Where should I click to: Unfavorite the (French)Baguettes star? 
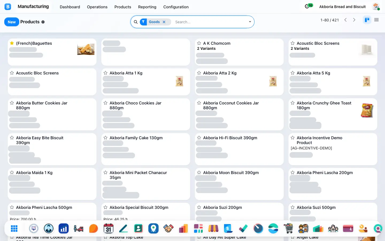pyautogui.click(x=12, y=43)
